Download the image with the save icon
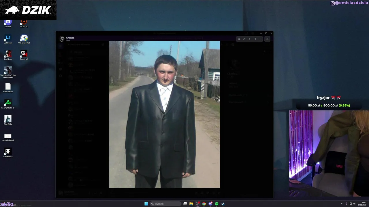This screenshot has height=207, width=369. [249, 39]
